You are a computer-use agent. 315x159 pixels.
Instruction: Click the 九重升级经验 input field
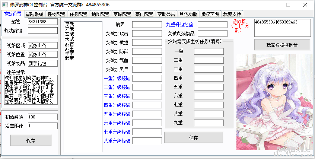click(213, 25)
